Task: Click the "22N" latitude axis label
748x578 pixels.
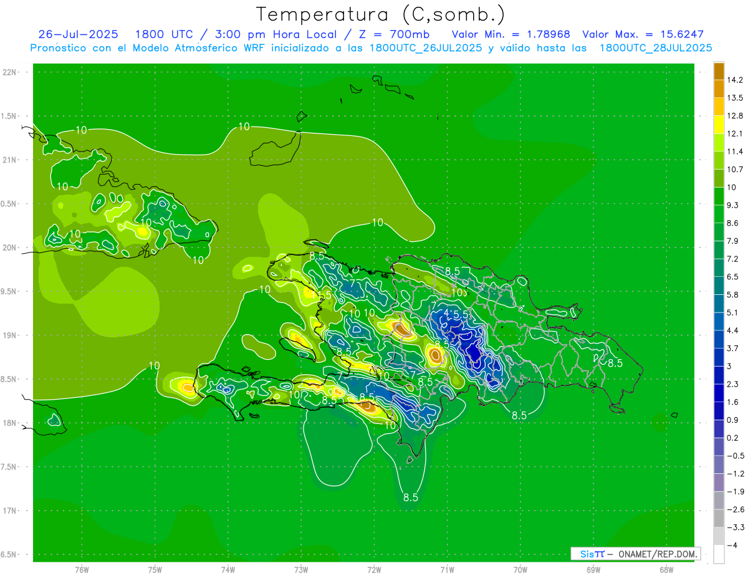Action: click(9, 72)
